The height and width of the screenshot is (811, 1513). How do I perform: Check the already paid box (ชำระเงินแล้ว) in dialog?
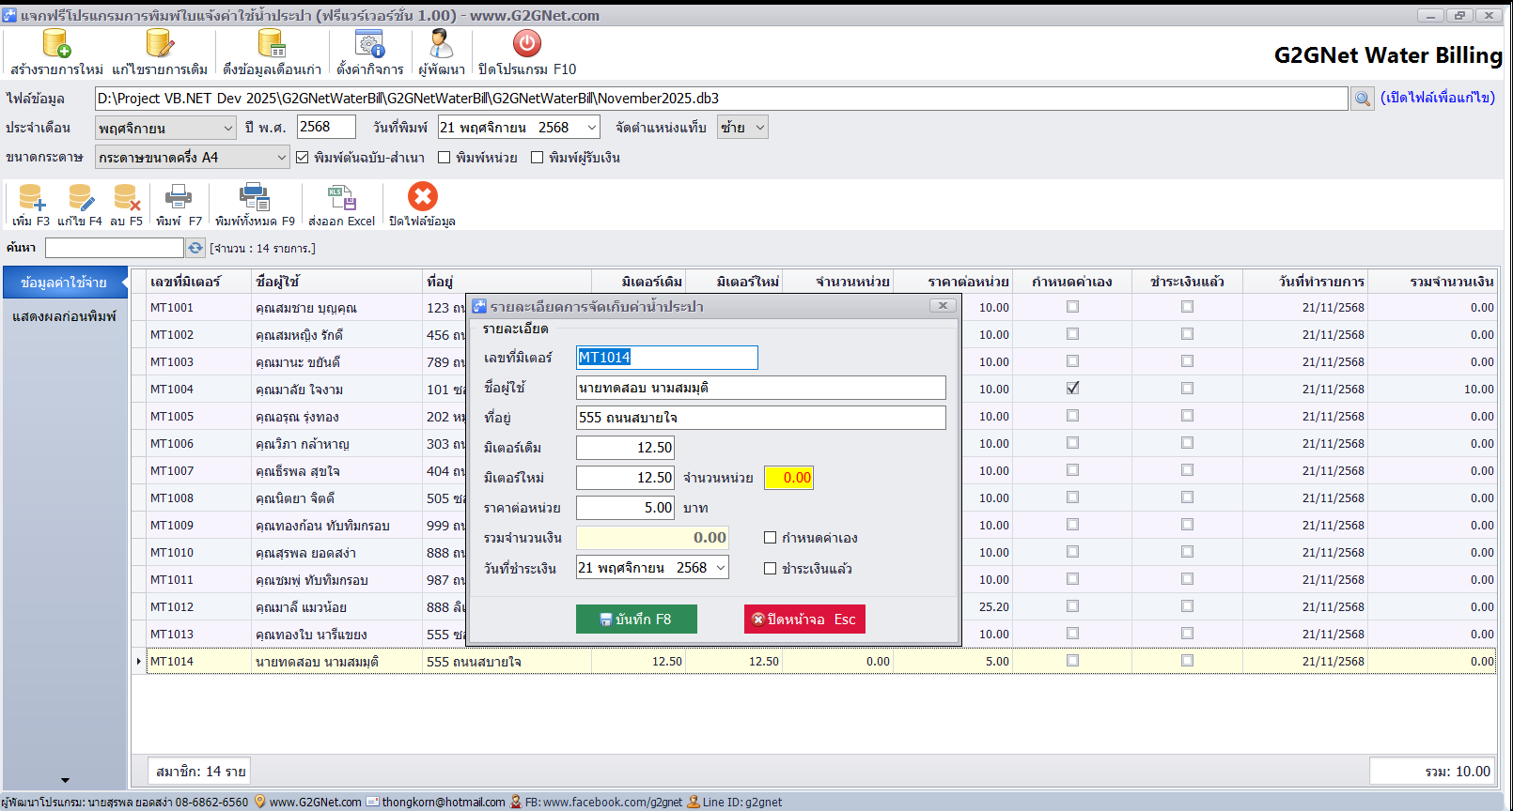[771, 569]
